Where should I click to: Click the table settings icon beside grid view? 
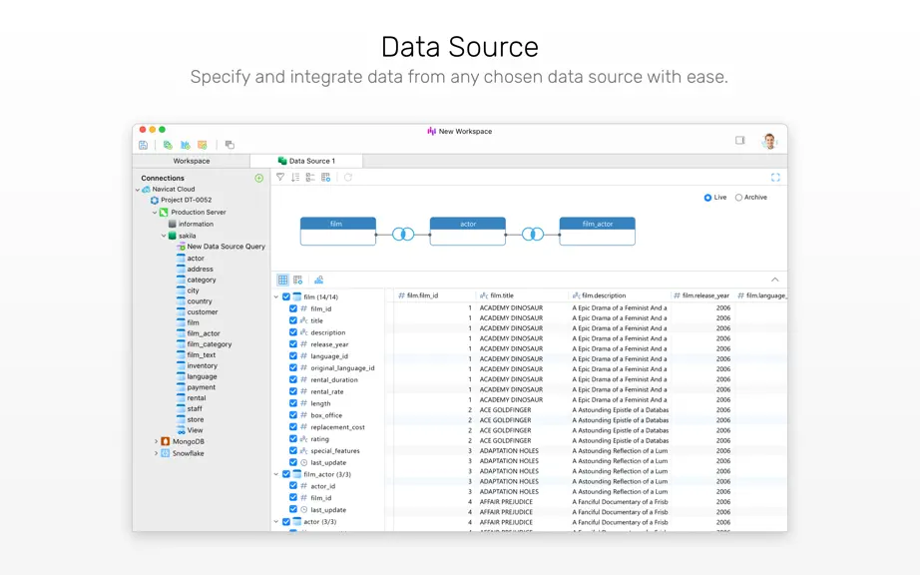point(298,280)
